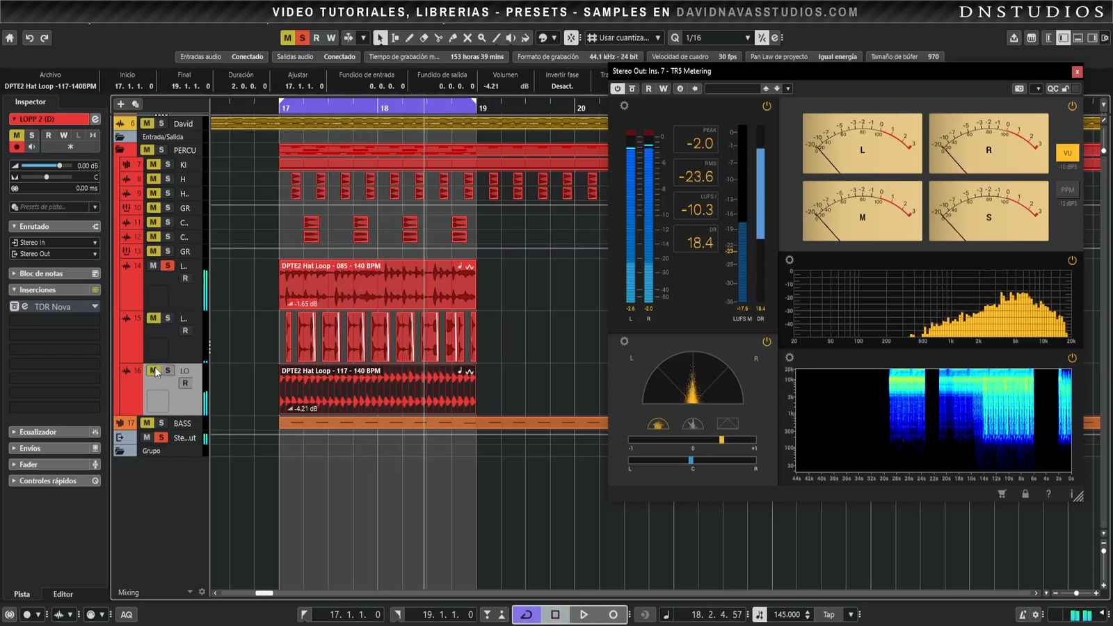The width and height of the screenshot is (1113, 626).
Task: Solo the PERCU folder track
Action: [161, 150]
